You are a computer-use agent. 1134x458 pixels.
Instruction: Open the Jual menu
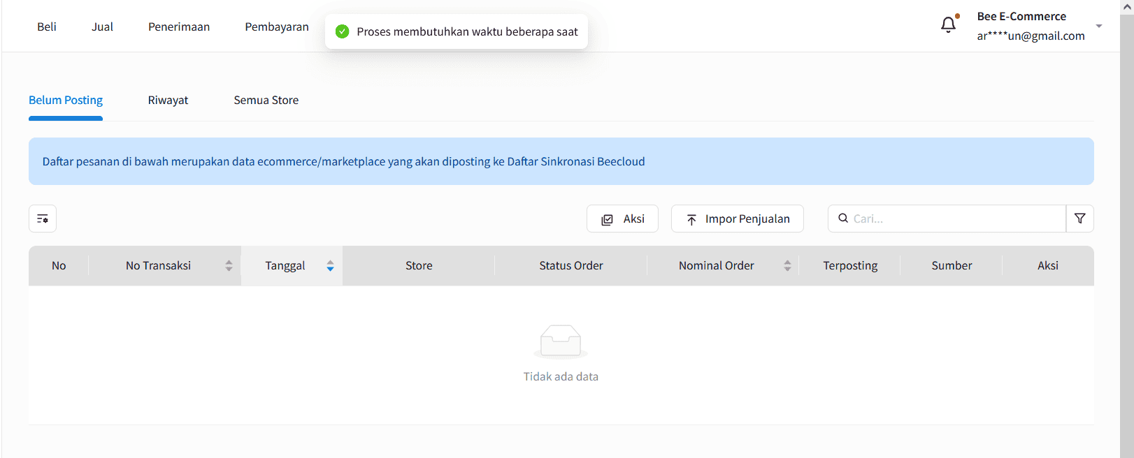click(x=102, y=27)
